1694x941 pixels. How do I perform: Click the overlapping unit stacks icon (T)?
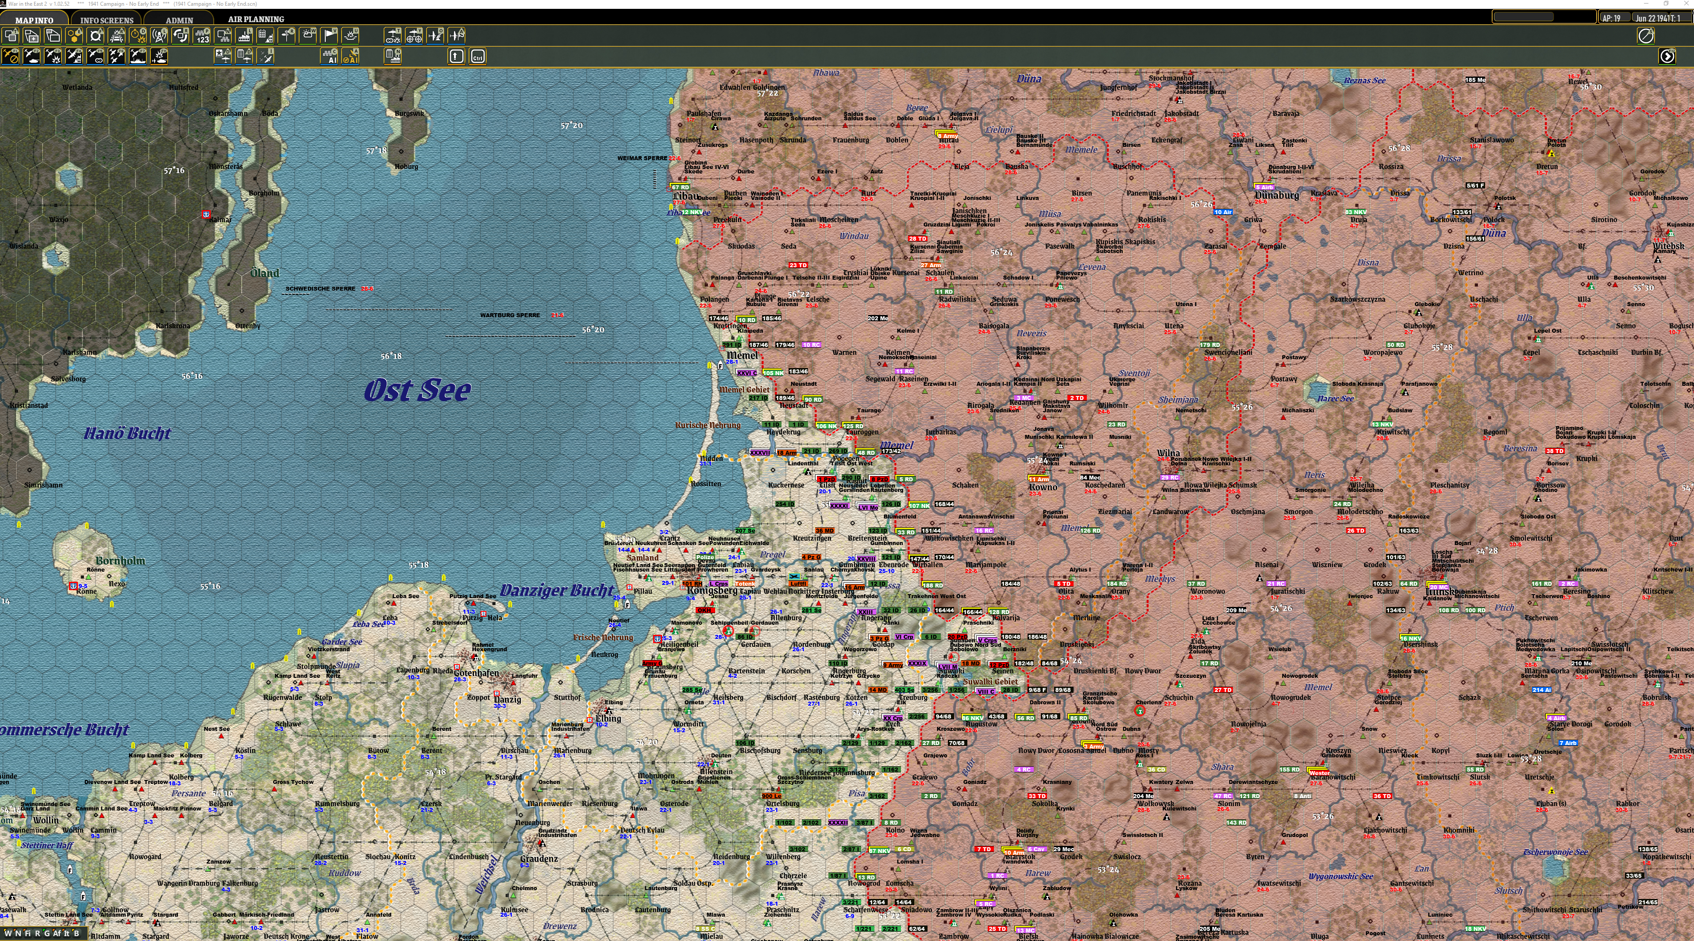tap(11, 35)
